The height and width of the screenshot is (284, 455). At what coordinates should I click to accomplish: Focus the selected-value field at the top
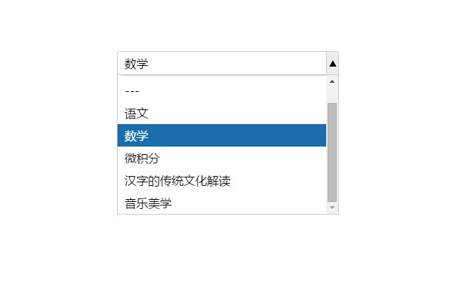coord(222,63)
